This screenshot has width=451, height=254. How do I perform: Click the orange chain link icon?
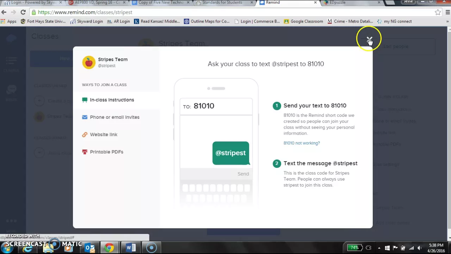tap(85, 134)
